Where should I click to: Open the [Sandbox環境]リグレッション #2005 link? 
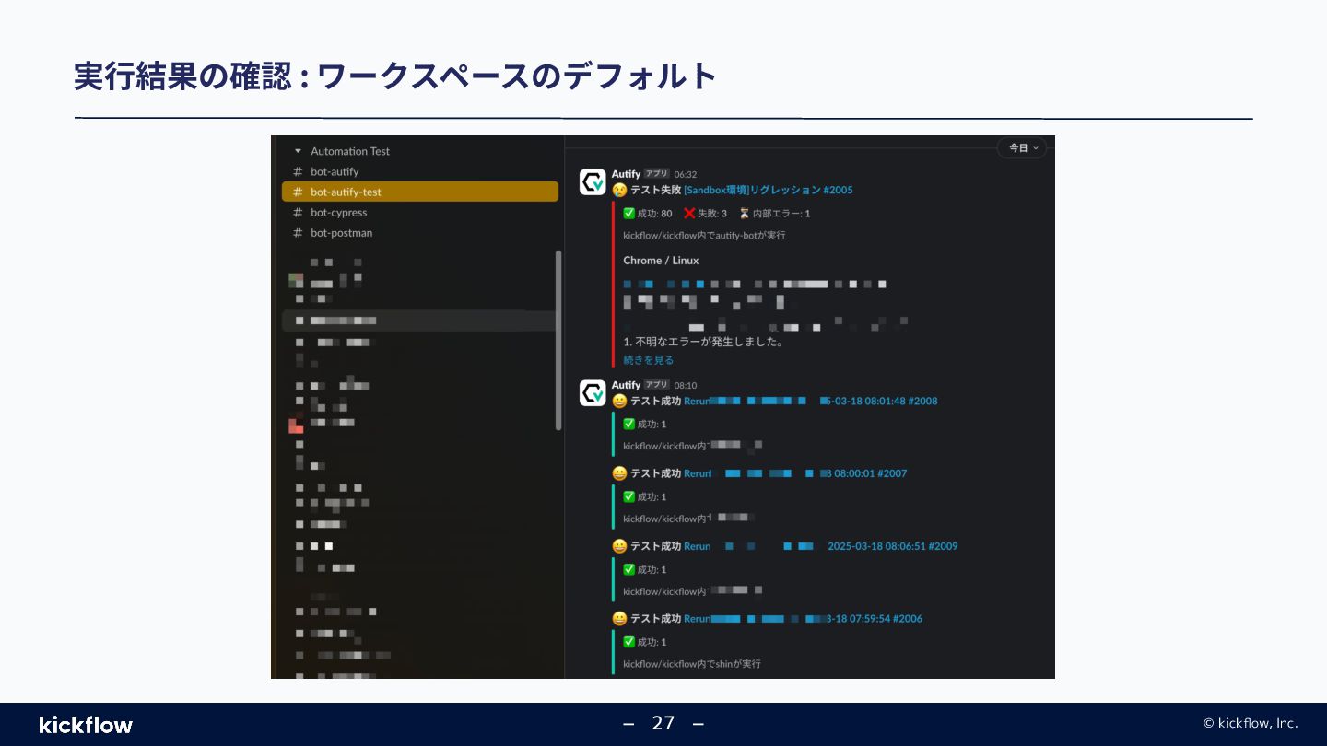[769, 190]
